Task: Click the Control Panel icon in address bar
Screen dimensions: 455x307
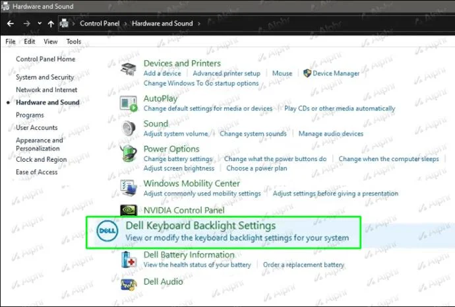Action: (x=64, y=23)
